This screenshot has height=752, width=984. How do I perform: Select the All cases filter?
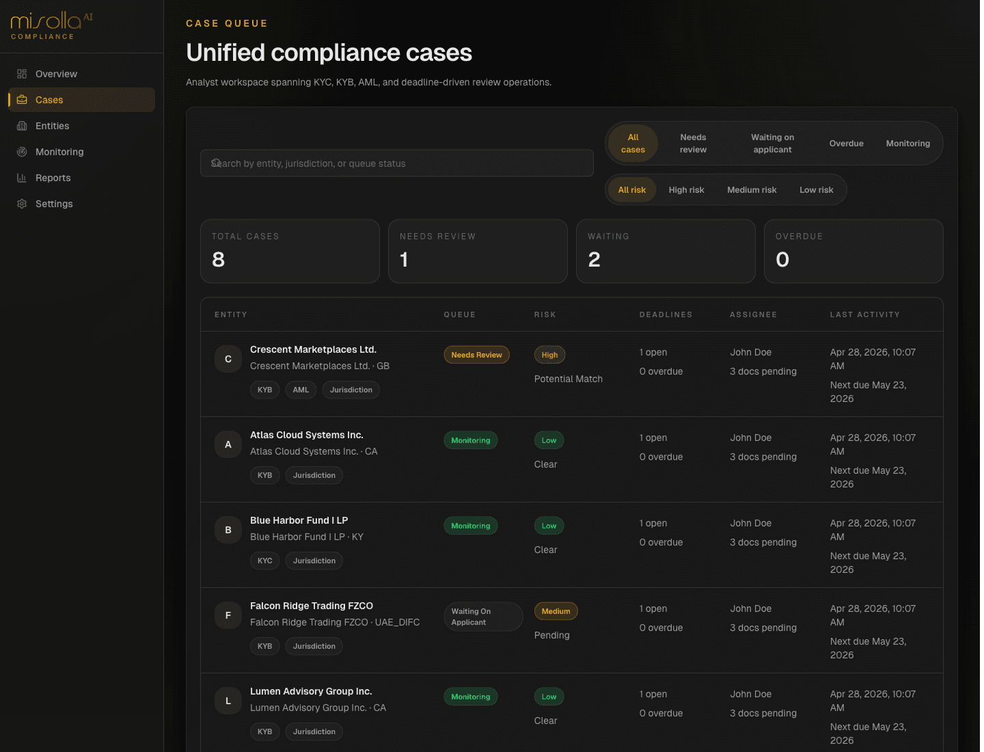tap(633, 144)
